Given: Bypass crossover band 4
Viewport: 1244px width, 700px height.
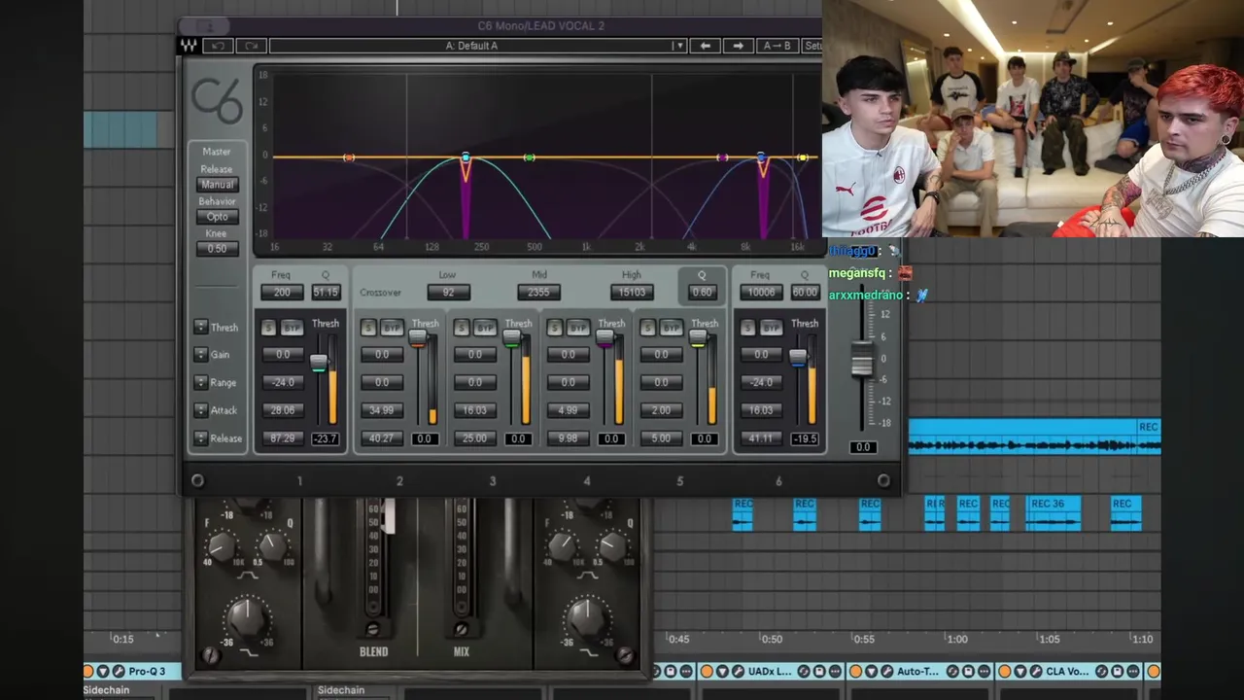Looking at the screenshot, I should pos(578,329).
